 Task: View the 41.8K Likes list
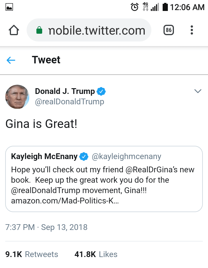pyautogui.click(x=96, y=254)
